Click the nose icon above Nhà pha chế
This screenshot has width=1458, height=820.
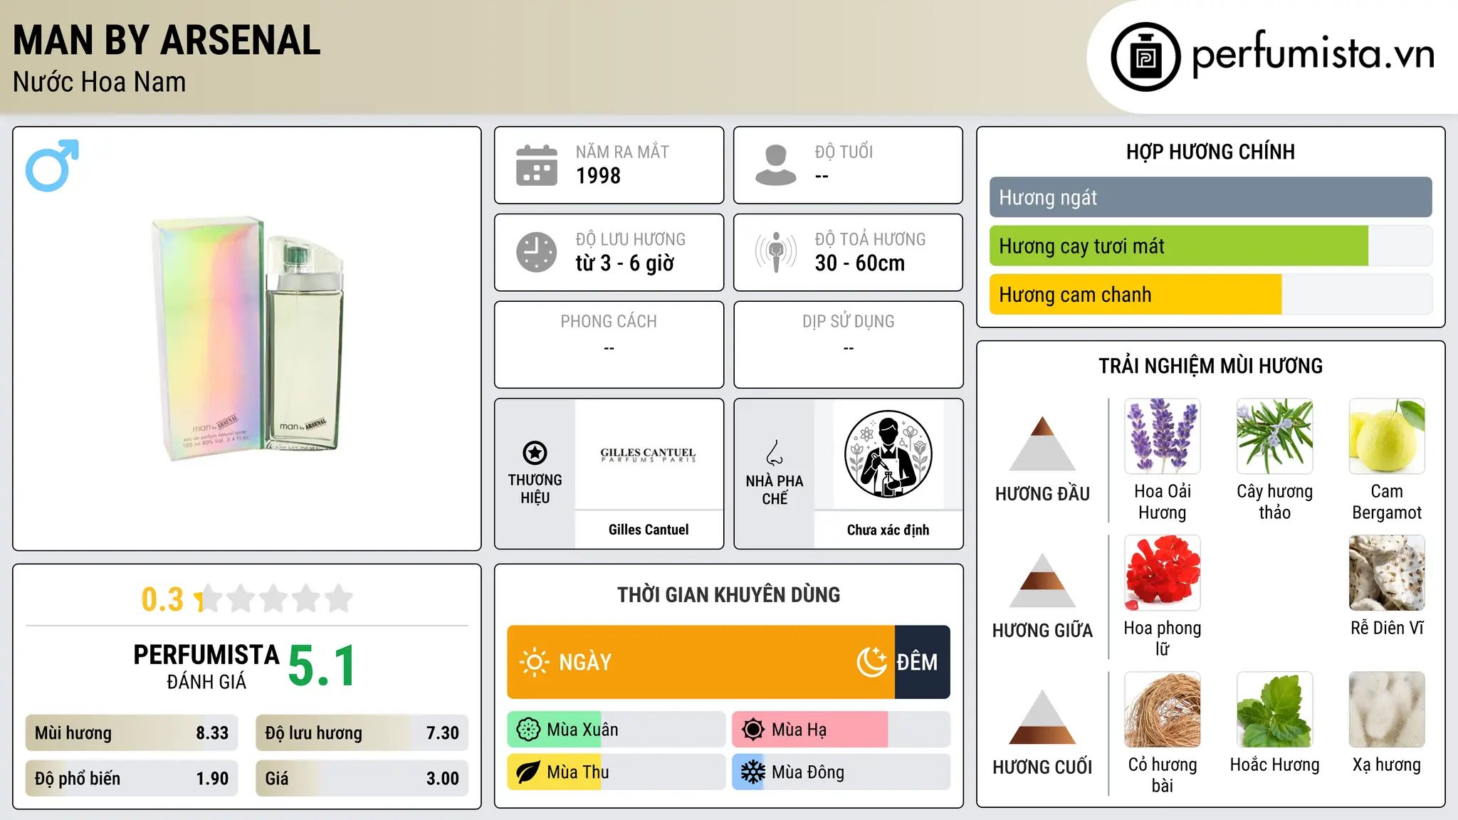click(775, 453)
